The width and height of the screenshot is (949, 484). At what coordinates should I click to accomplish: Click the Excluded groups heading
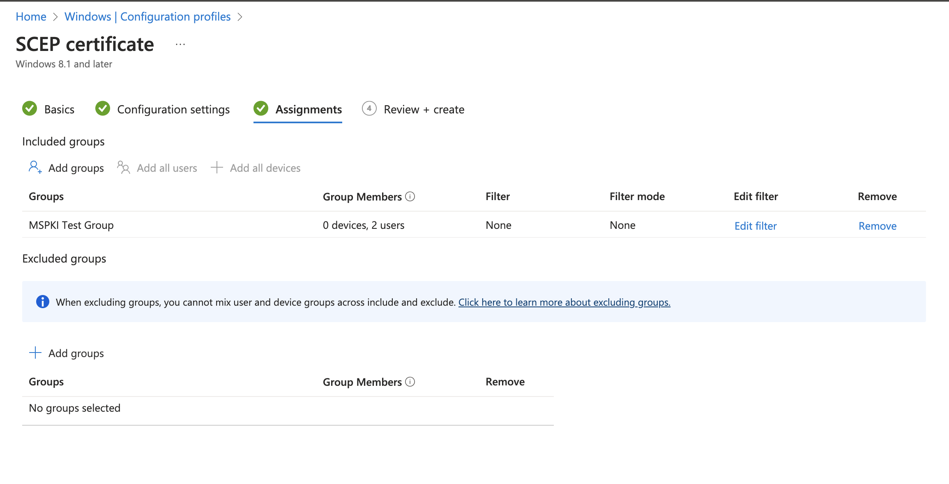tap(64, 258)
